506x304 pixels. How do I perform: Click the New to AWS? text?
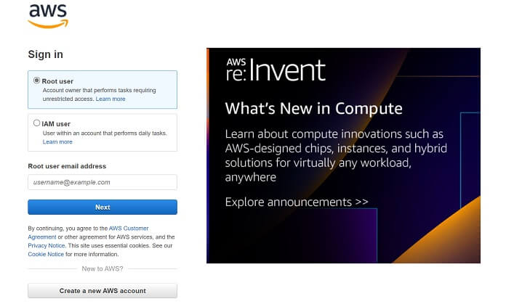click(x=103, y=268)
